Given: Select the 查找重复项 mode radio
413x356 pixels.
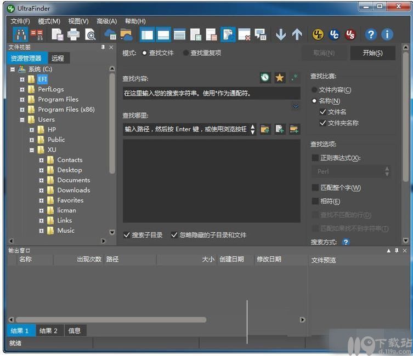Looking at the screenshot, I should [186, 53].
